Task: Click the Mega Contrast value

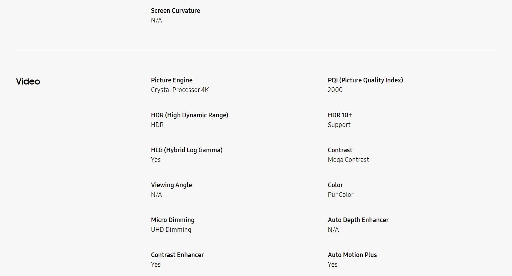Action: pyautogui.click(x=348, y=160)
